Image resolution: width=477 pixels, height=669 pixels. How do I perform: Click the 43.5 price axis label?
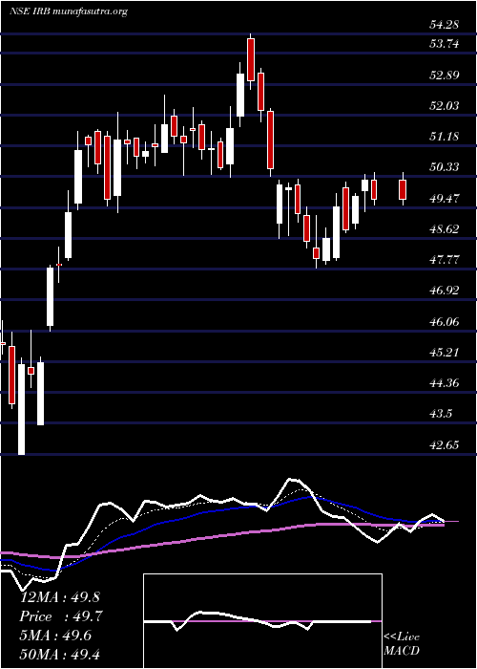point(441,414)
